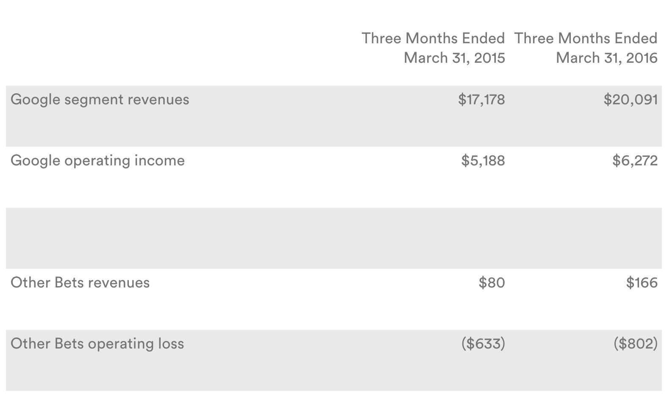Image resolution: width=667 pixels, height=396 pixels.
Task: Select the ($802) operating loss value
Action: coord(636,344)
